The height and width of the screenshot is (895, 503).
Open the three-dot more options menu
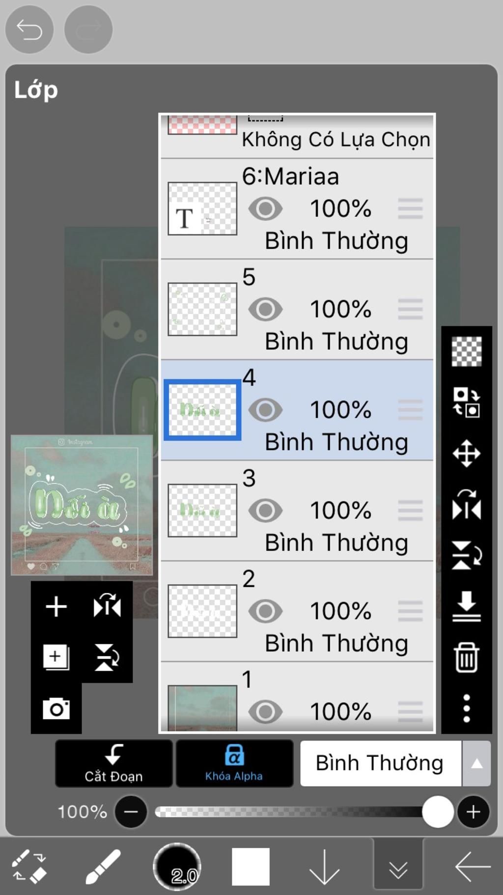(466, 708)
